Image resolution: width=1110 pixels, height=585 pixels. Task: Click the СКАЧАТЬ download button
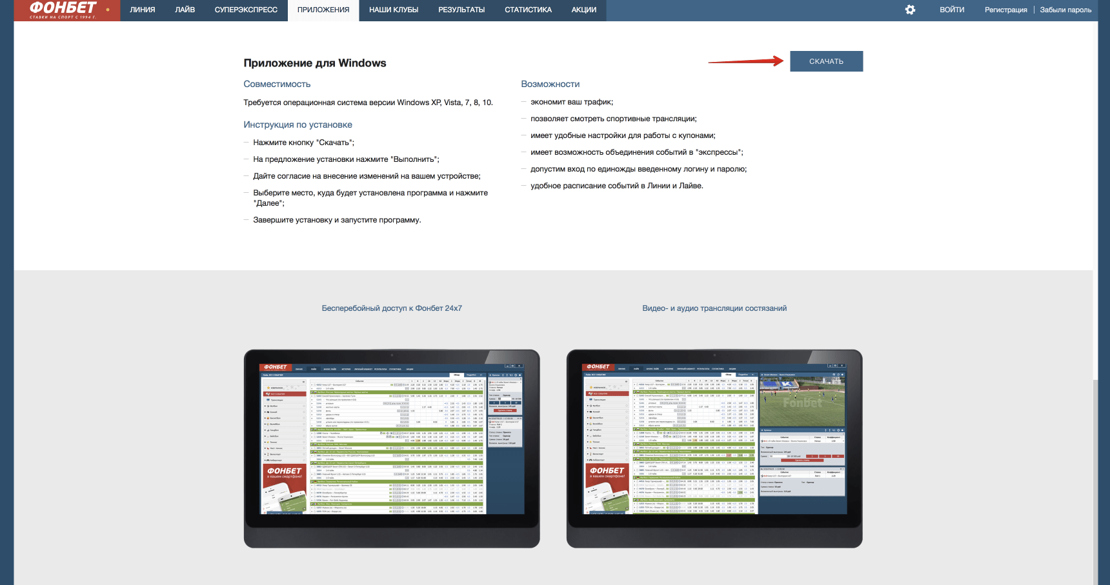826,61
